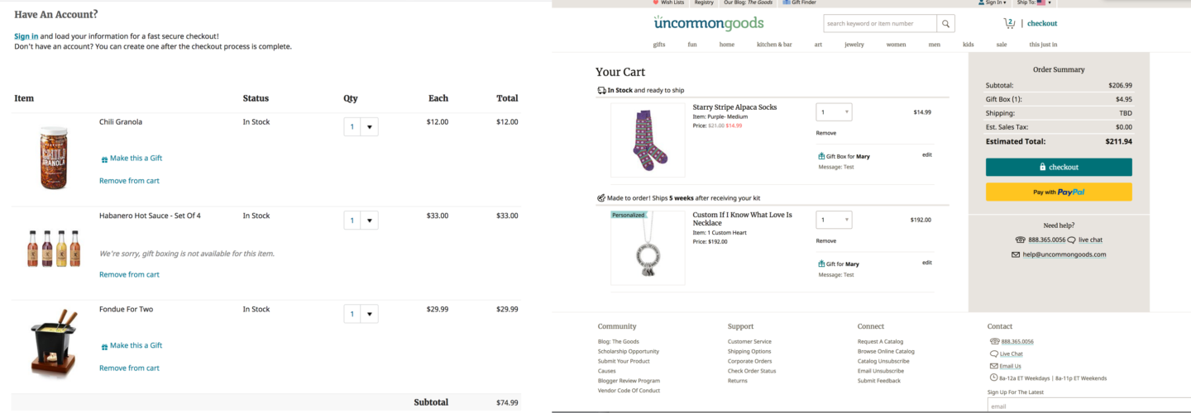
Task: Click the Gift Finder gift icon
Action: (x=786, y=2)
